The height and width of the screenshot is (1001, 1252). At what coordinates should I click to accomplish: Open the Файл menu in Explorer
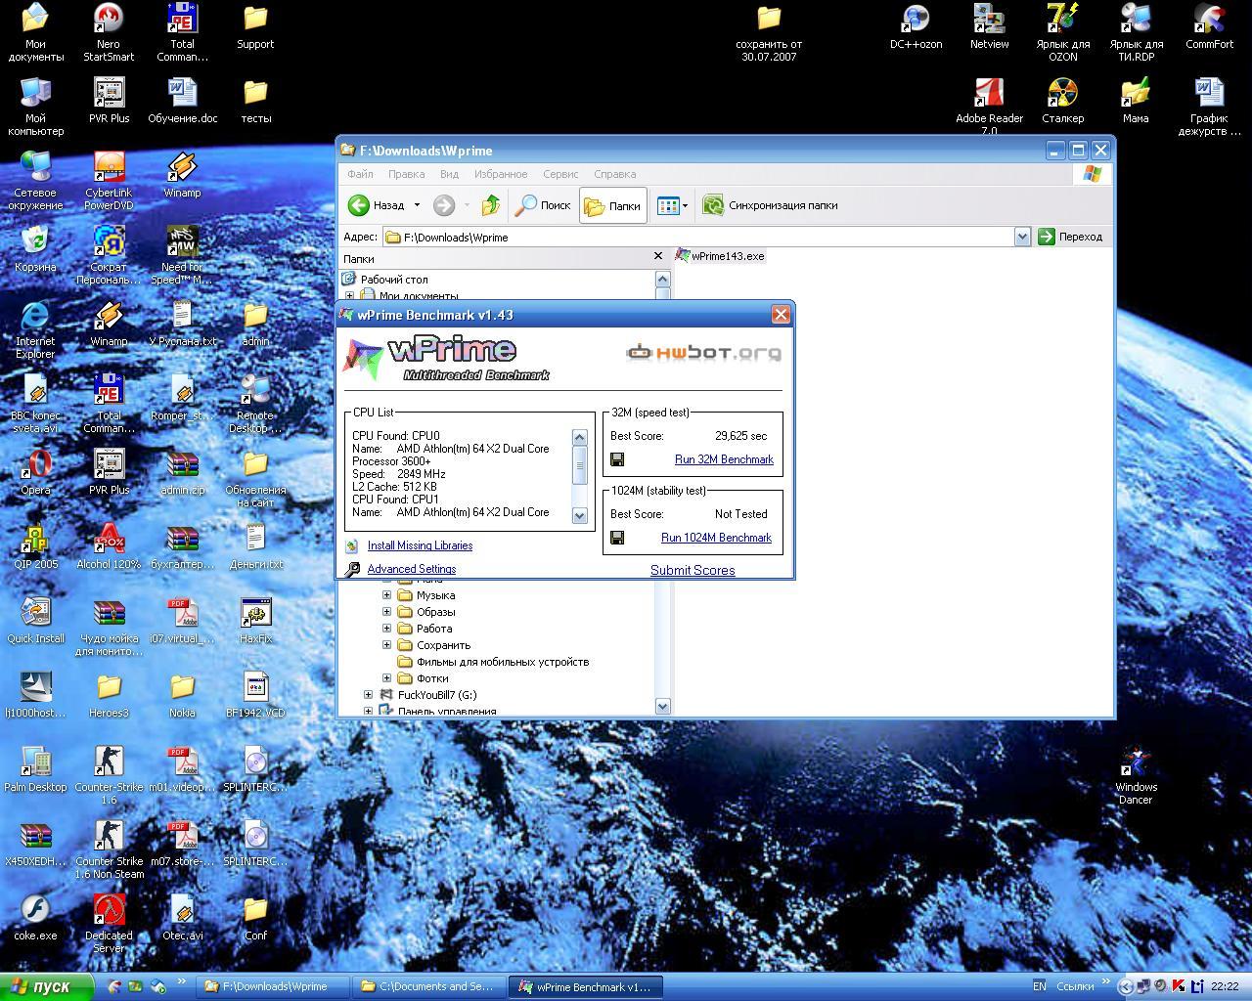click(360, 174)
